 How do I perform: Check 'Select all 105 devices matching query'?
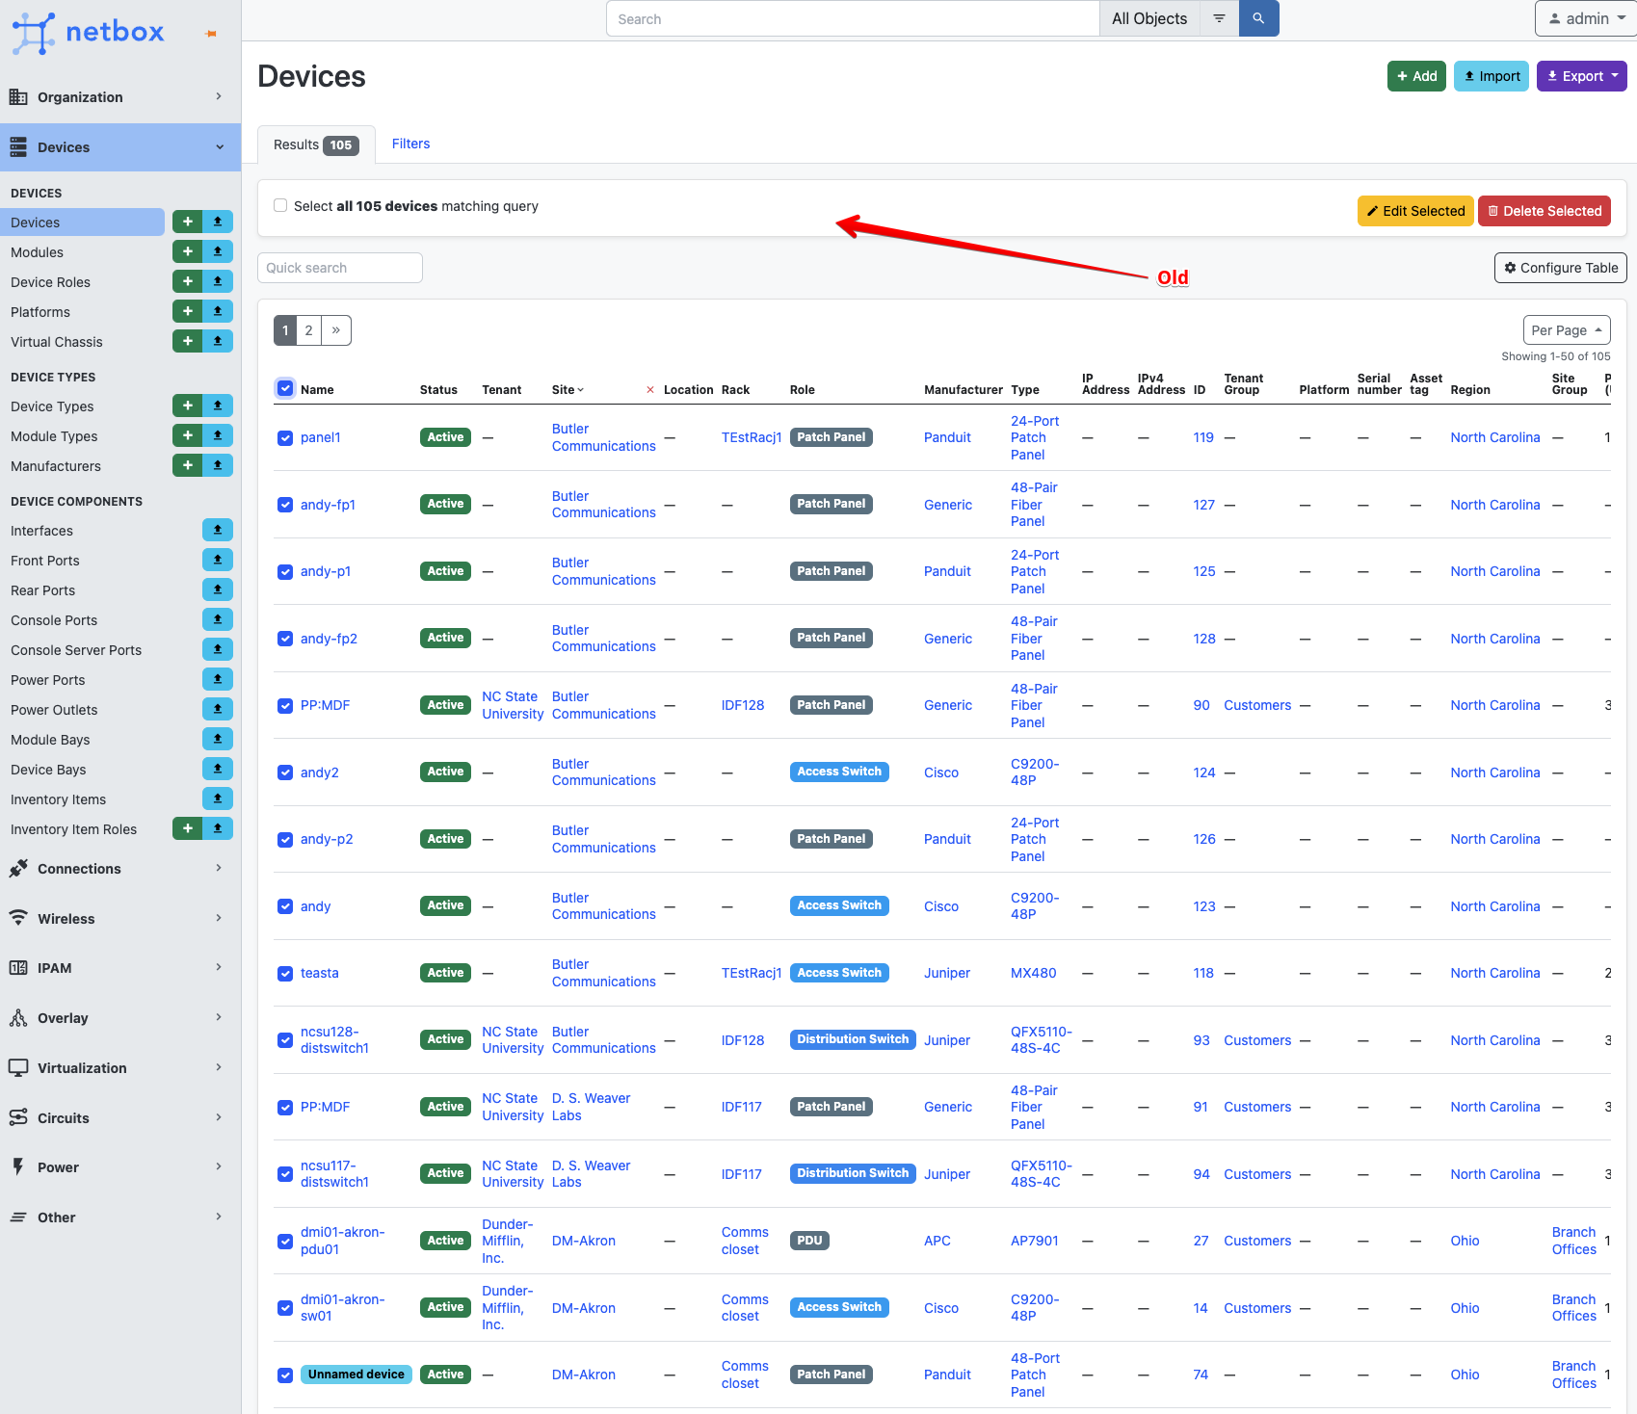click(x=280, y=206)
